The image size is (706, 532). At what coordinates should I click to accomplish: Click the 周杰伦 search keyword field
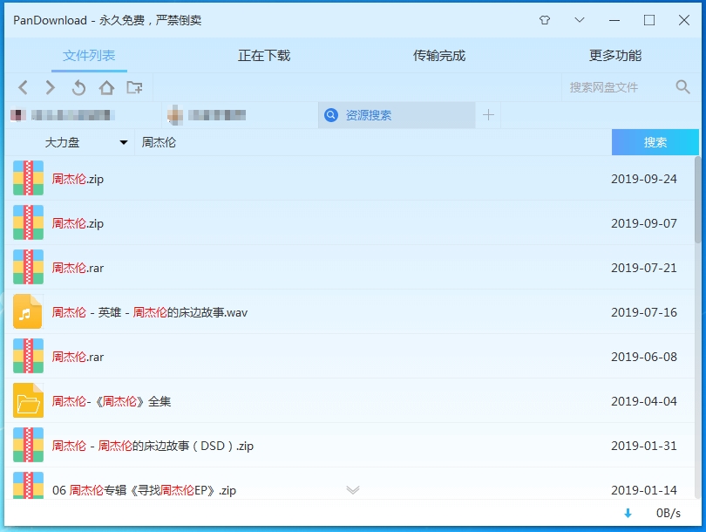pos(373,142)
